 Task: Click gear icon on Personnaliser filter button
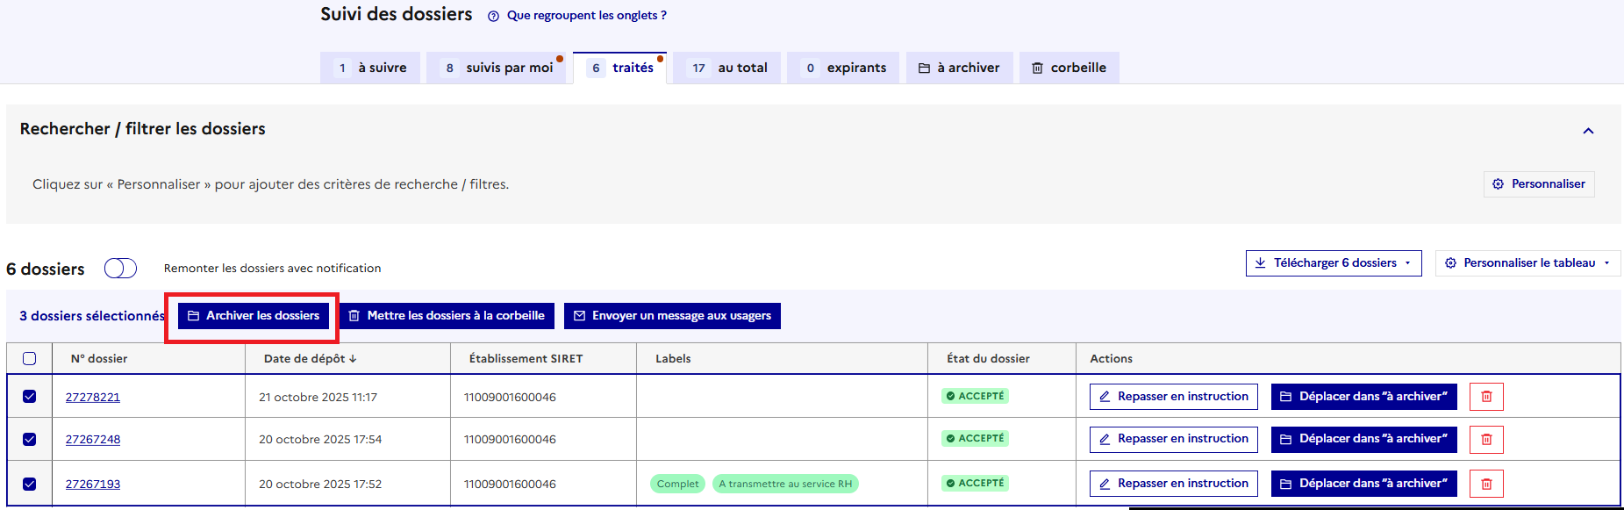click(x=1498, y=184)
